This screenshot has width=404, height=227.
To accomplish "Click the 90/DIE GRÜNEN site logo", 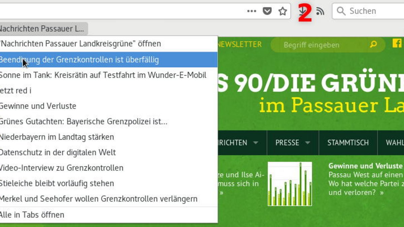I will click(x=311, y=83).
